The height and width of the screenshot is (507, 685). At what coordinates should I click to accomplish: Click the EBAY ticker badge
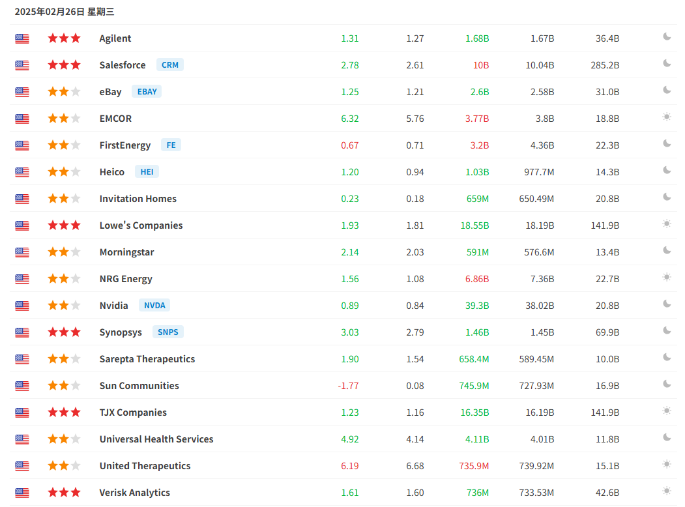tap(147, 92)
